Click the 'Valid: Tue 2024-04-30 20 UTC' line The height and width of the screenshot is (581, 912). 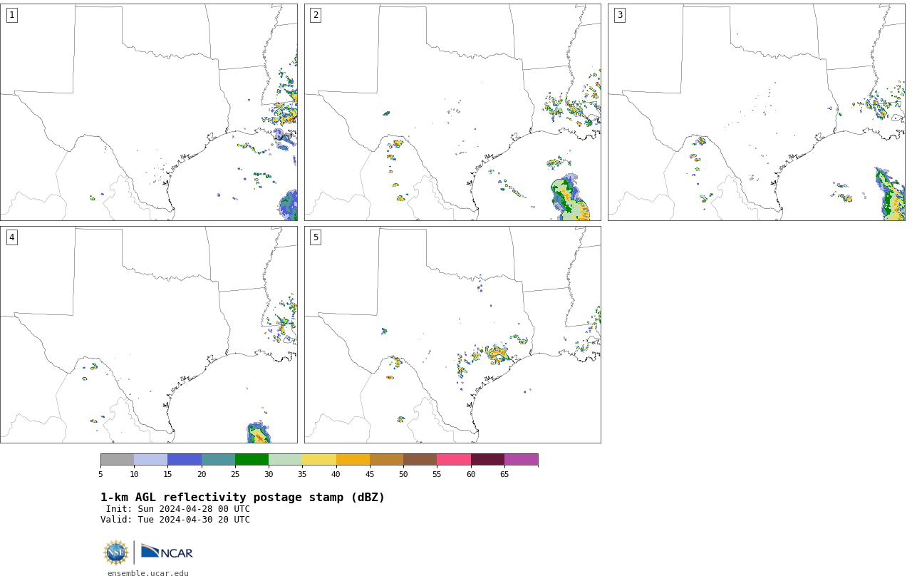click(175, 520)
